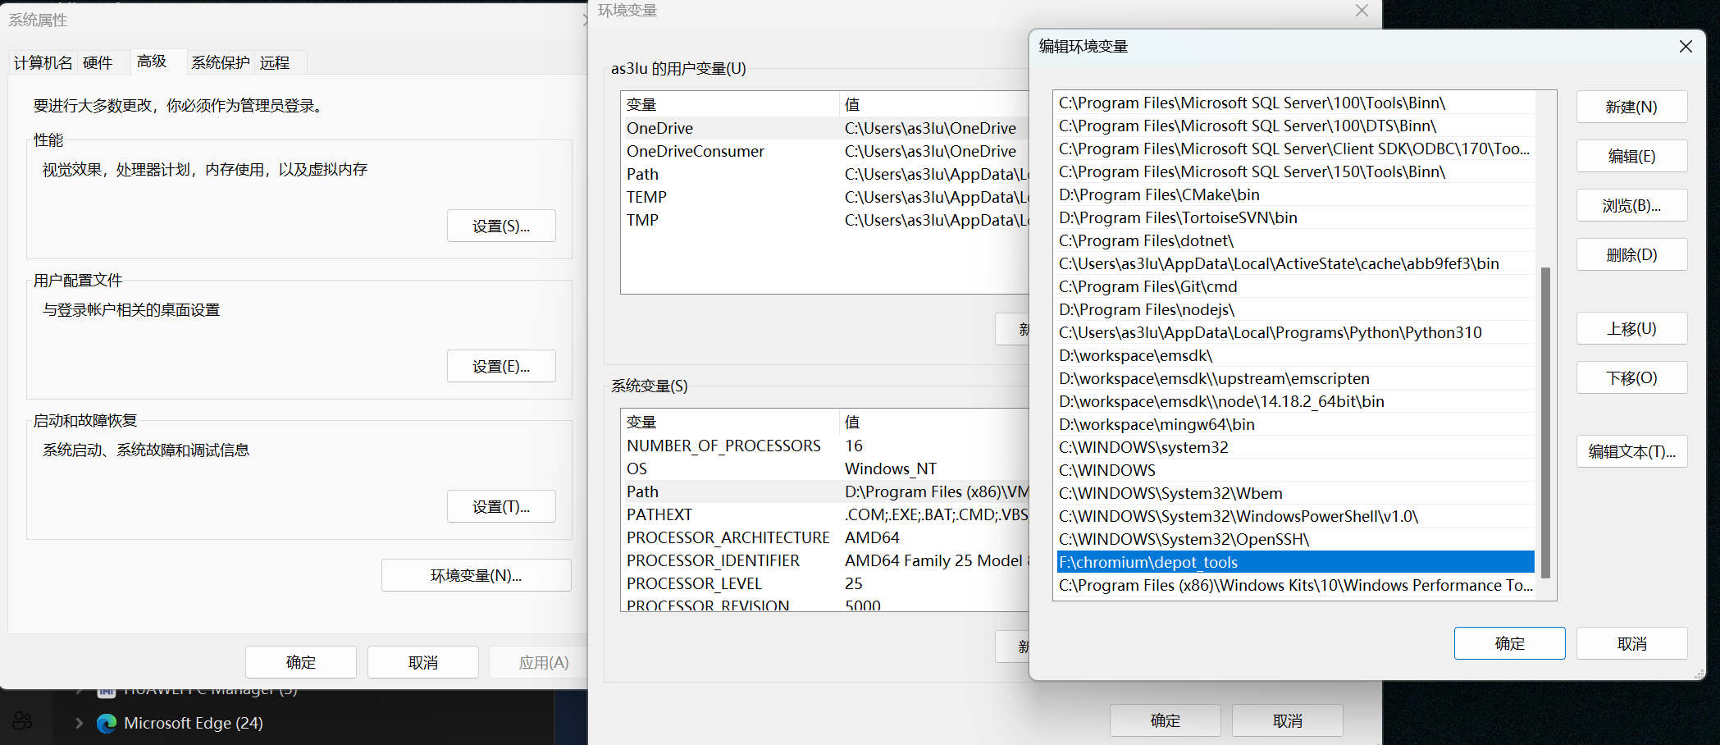Select emsdk\\upstream\emscripten entry
The width and height of the screenshot is (1720, 745).
tap(1296, 378)
